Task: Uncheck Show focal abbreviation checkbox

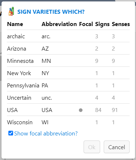Action: pyautogui.click(x=10, y=133)
